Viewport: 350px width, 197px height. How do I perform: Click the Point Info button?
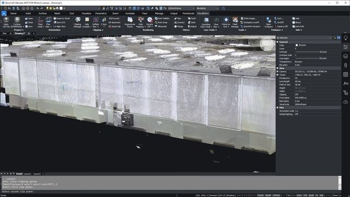tap(298, 26)
